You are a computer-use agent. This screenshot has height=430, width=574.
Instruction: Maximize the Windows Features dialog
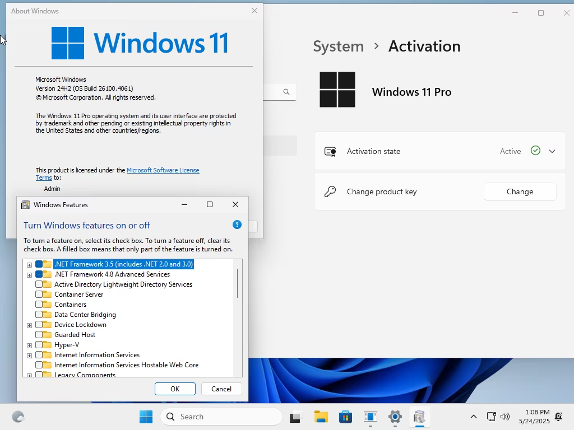coord(210,204)
